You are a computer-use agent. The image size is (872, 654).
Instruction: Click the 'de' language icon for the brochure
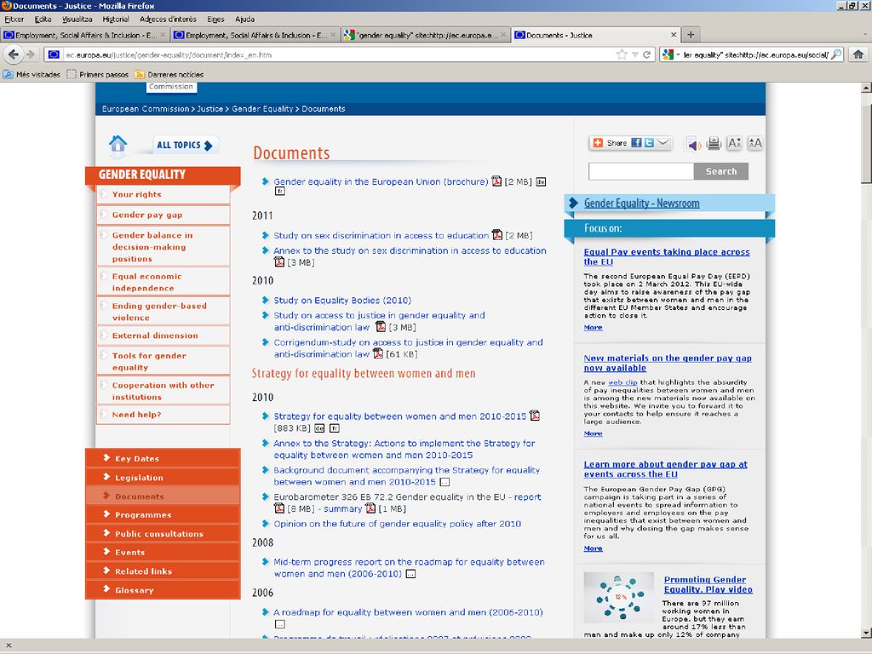point(541,182)
